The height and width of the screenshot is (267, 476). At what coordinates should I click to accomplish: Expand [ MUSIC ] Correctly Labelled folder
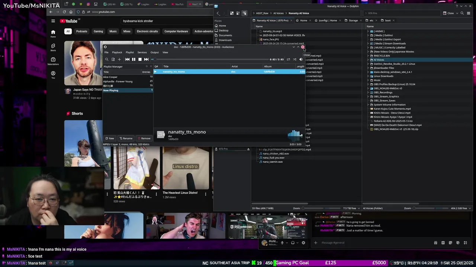(x=368, y=47)
